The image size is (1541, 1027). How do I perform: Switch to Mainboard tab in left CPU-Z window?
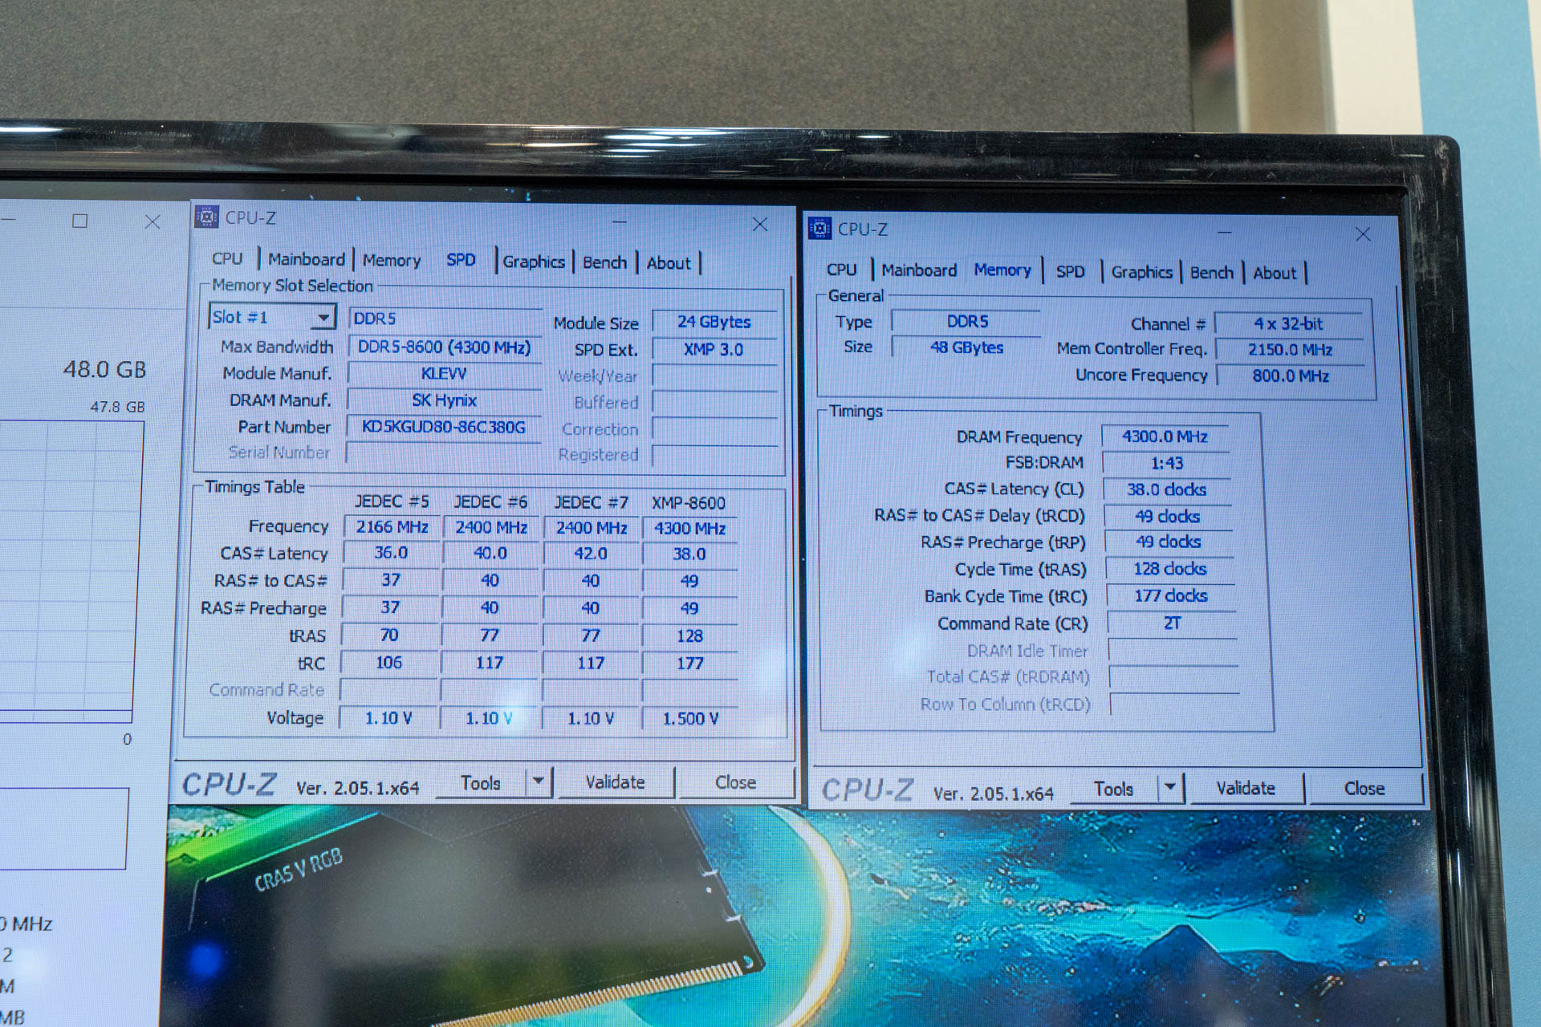pos(307,259)
